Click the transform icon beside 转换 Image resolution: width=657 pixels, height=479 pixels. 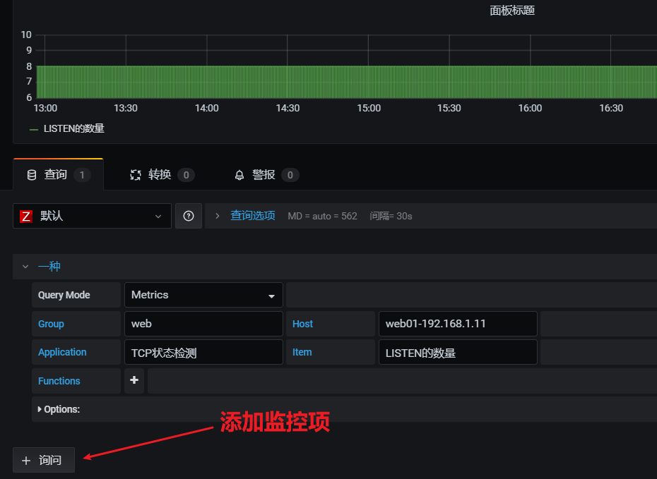(x=136, y=175)
